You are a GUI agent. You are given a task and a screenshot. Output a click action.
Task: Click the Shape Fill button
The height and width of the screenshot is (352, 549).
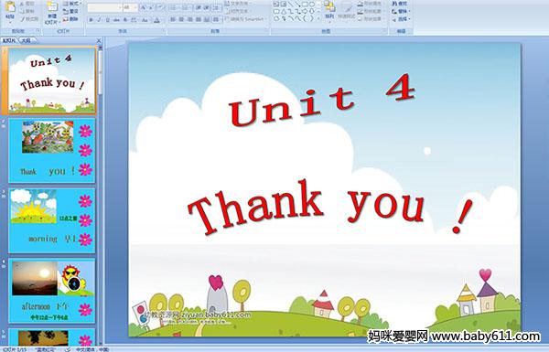(371, 4)
